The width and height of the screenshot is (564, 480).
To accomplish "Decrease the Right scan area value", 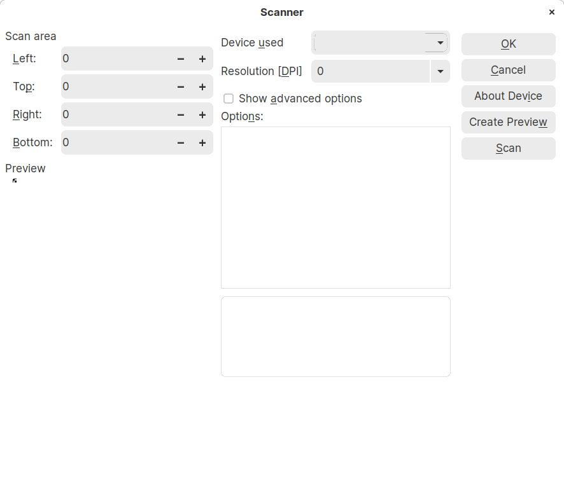I will pyautogui.click(x=181, y=114).
